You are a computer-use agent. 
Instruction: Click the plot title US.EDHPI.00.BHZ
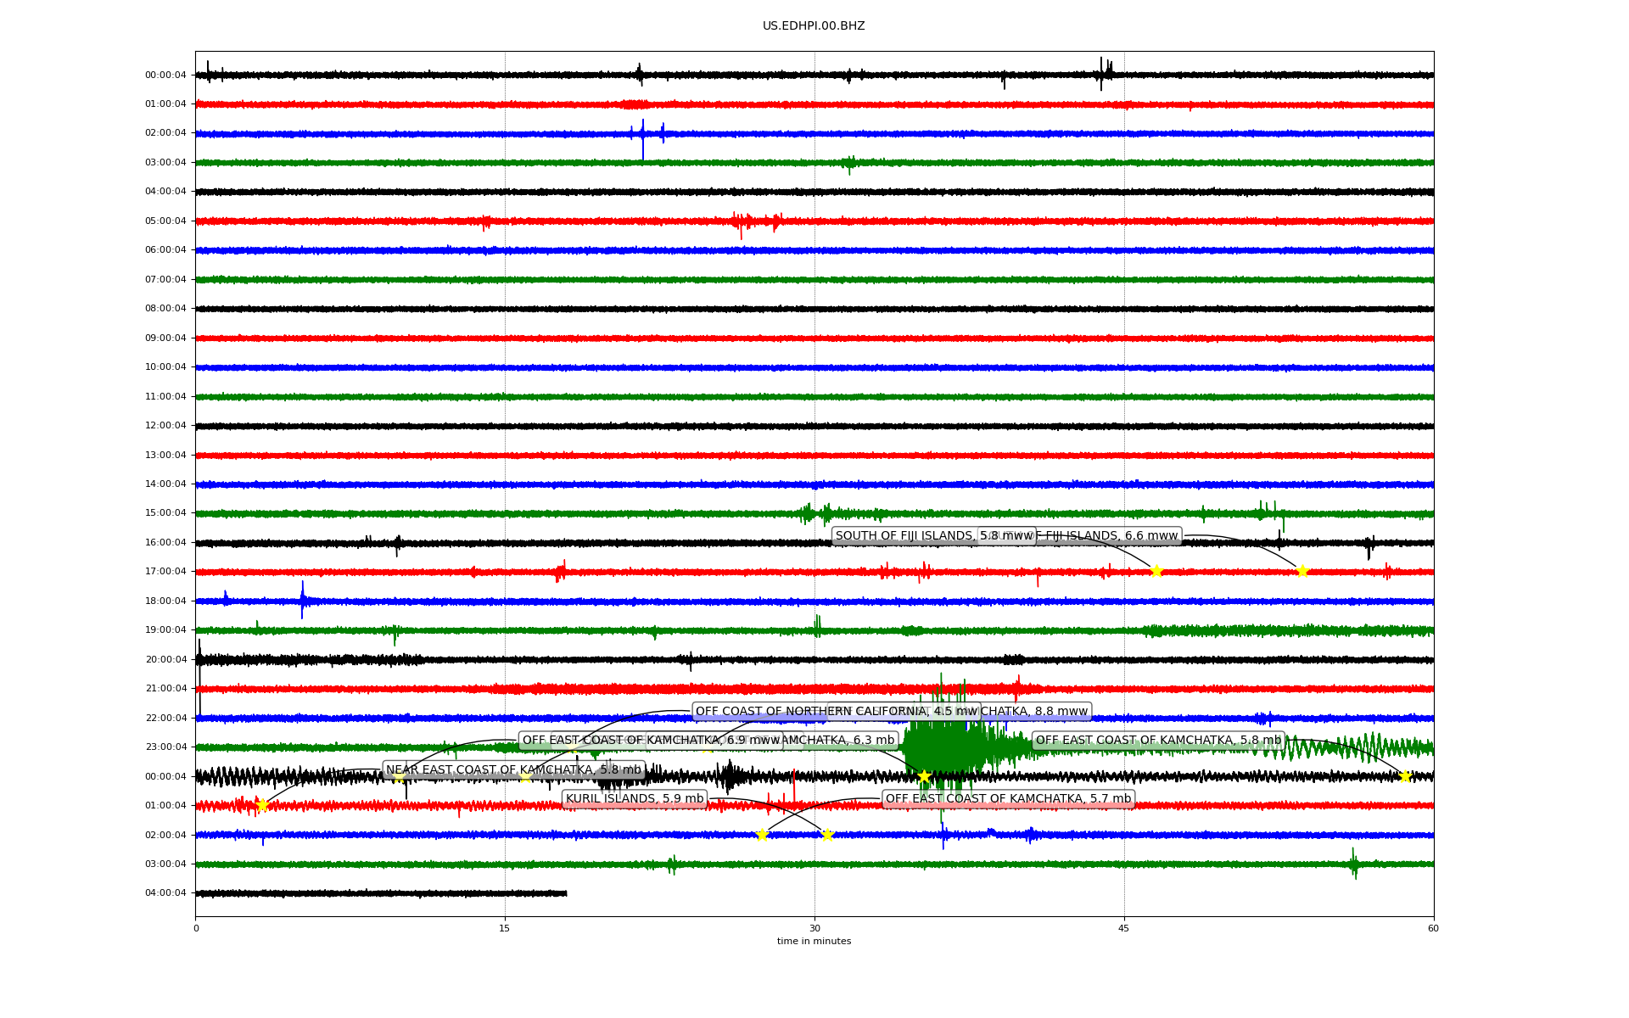[814, 26]
